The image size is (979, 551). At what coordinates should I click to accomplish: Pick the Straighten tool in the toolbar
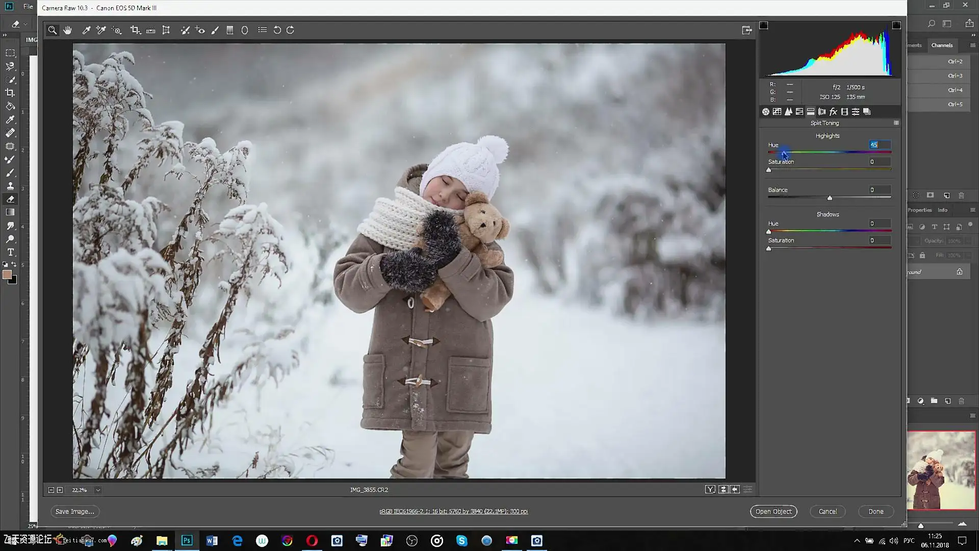[150, 30]
